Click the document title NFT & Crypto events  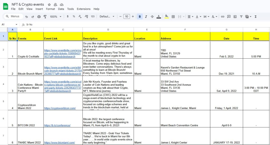(x=28, y=4)
